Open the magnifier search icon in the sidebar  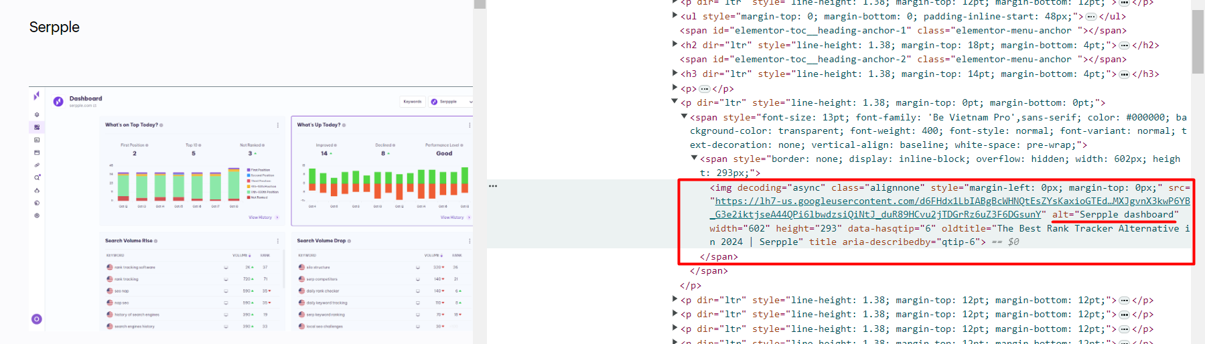click(37, 177)
